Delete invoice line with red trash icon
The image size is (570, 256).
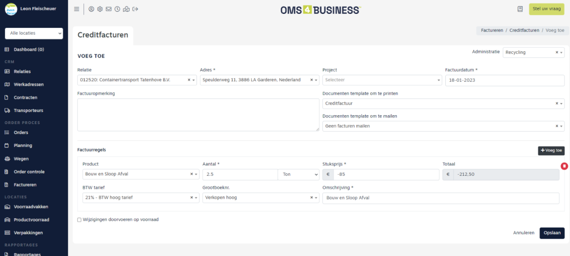[x=564, y=166]
